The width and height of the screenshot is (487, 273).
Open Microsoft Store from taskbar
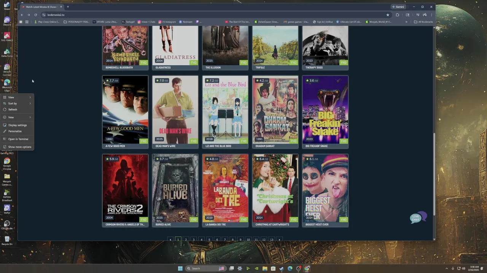point(273,268)
